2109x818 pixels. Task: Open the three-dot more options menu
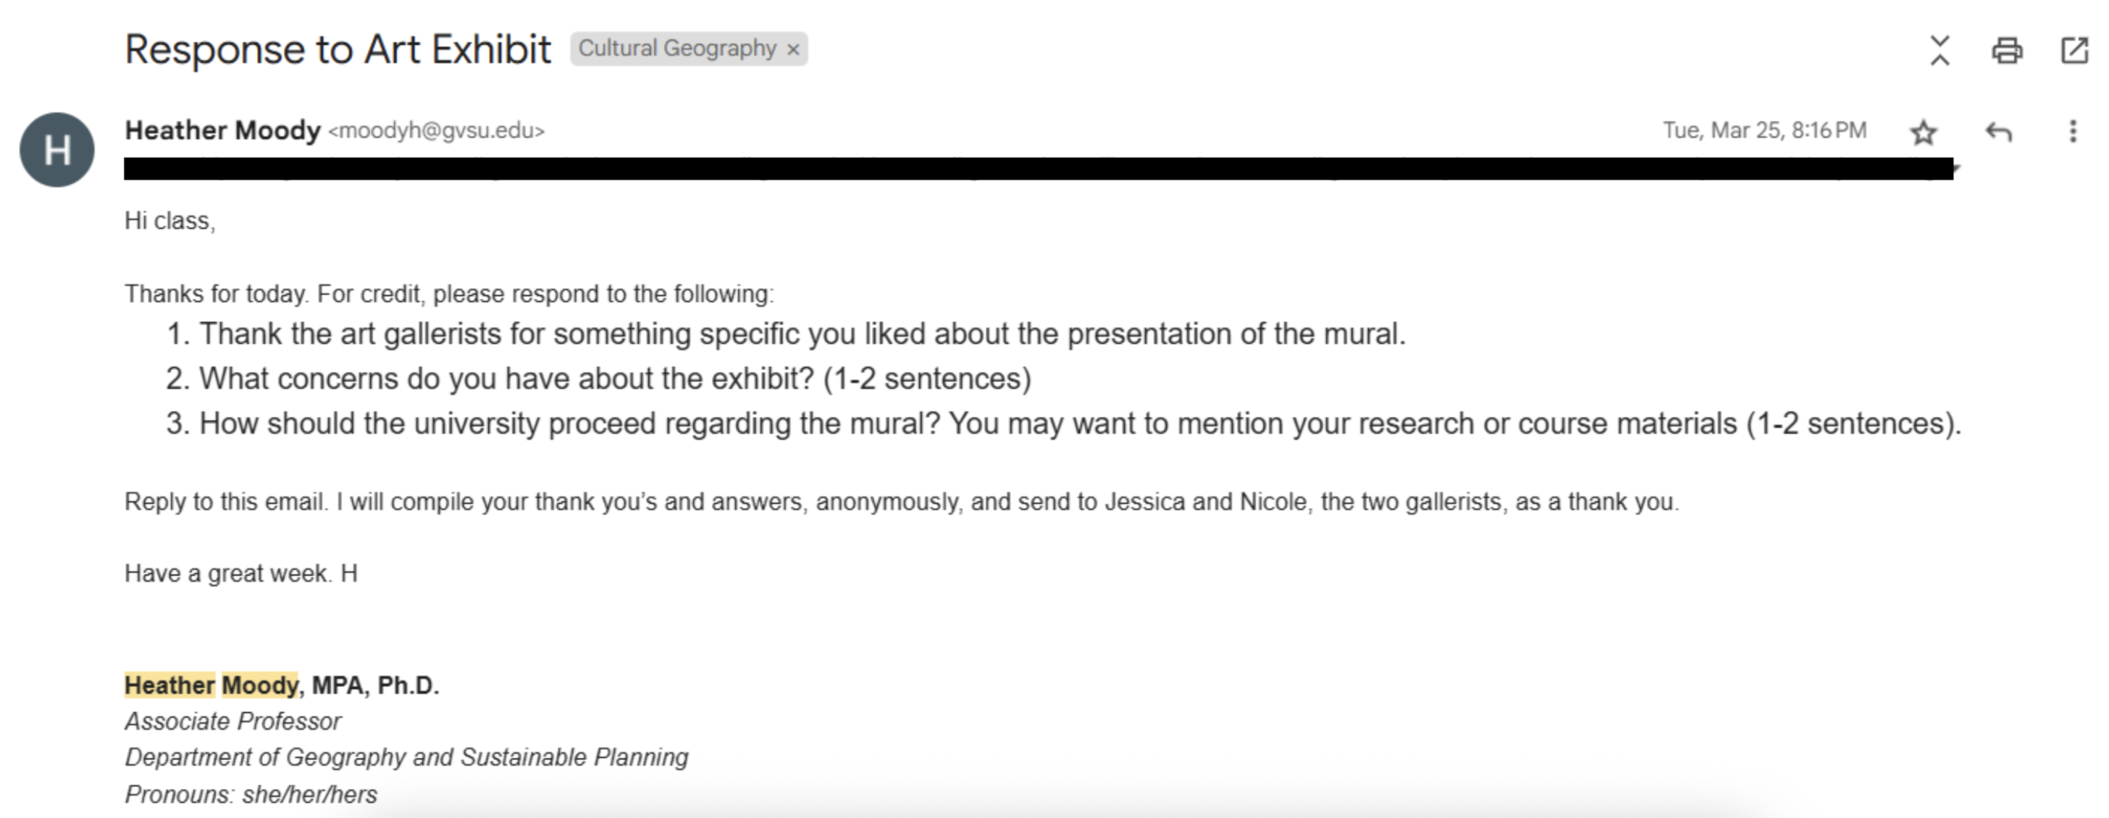coord(2072,132)
